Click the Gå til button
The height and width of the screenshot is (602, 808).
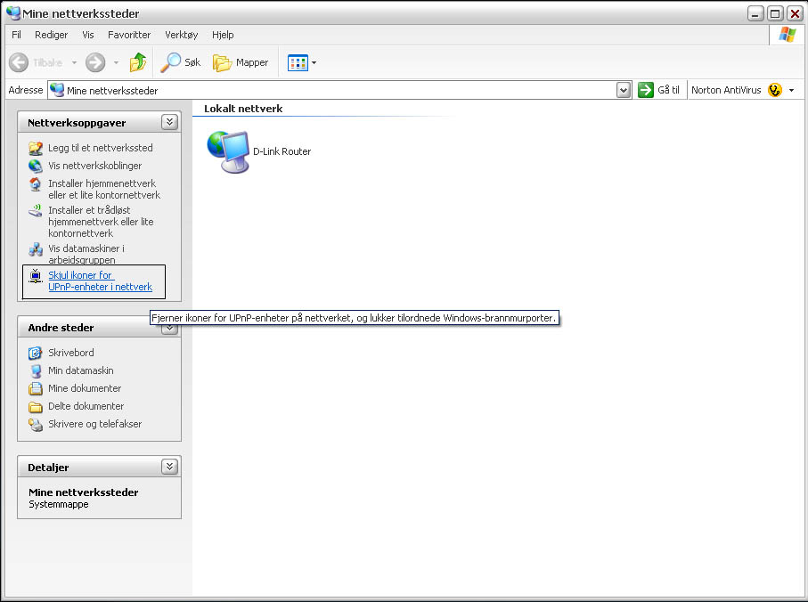point(658,90)
